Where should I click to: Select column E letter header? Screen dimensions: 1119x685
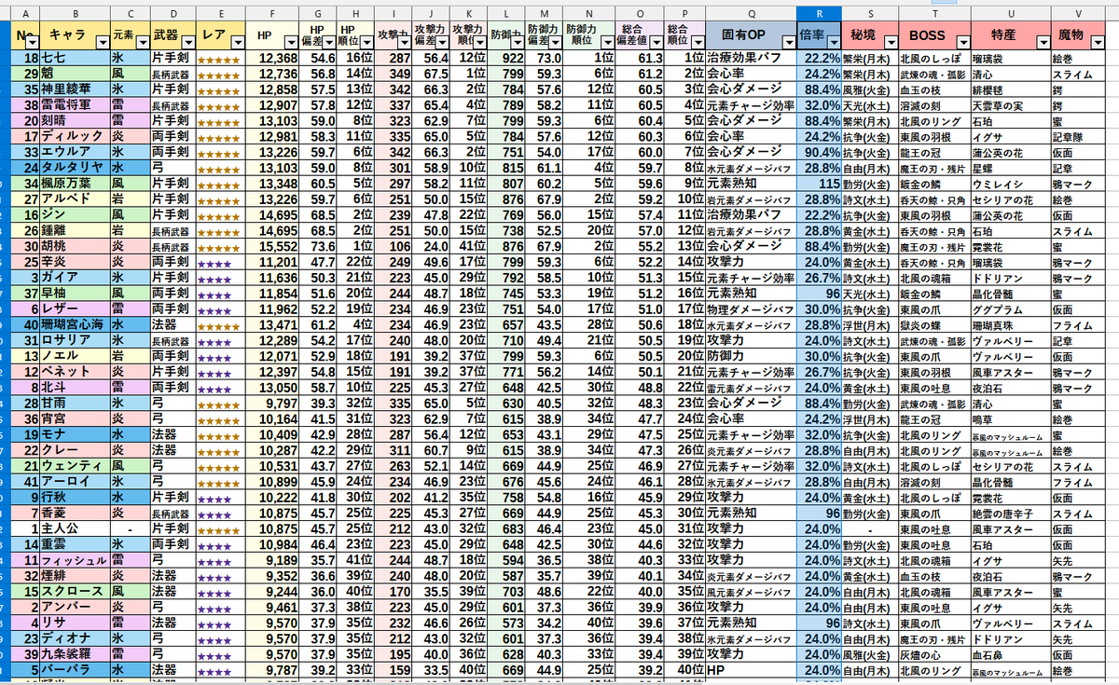[x=220, y=14]
